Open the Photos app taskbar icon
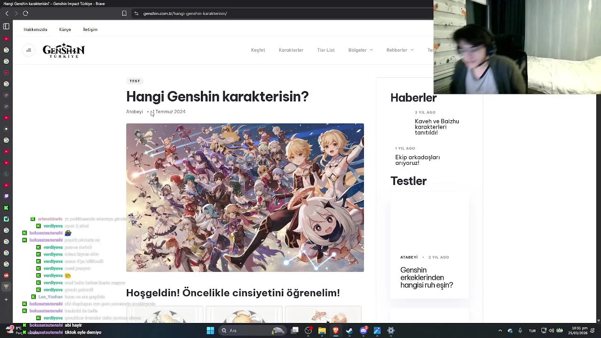Image resolution: width=601 pixels, height=338 pixels. [377, 330]
